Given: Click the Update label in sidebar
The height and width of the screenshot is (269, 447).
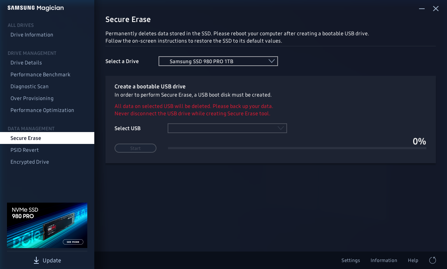Looking at the screenshot, I should click(52, 260).
